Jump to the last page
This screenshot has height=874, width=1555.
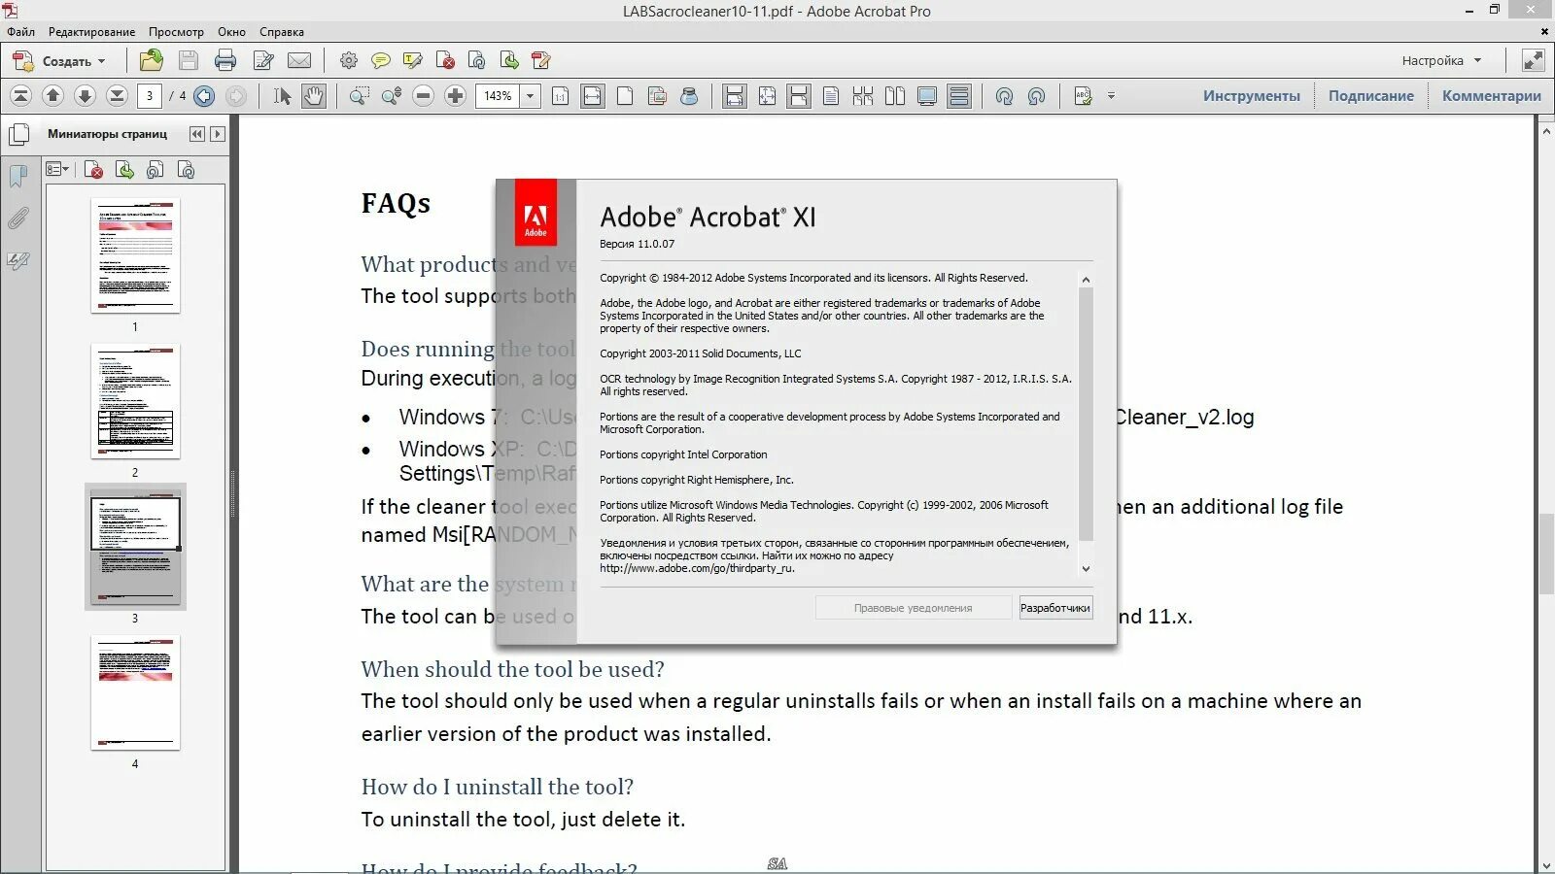(117, 95)
